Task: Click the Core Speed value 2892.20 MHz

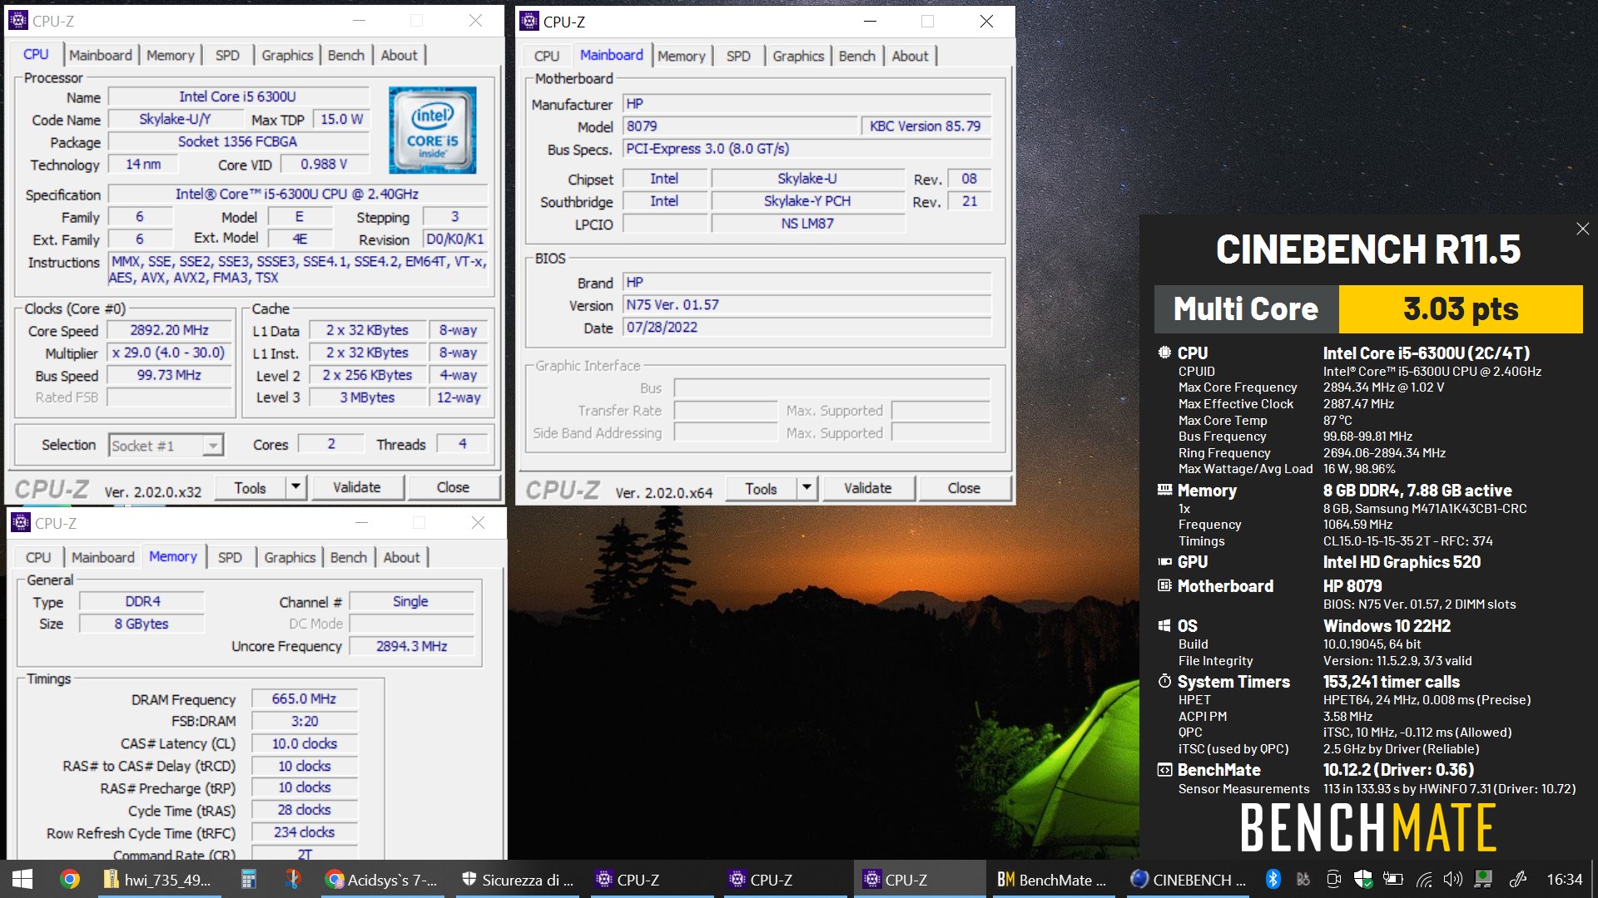Action: (x=169, y=330)
